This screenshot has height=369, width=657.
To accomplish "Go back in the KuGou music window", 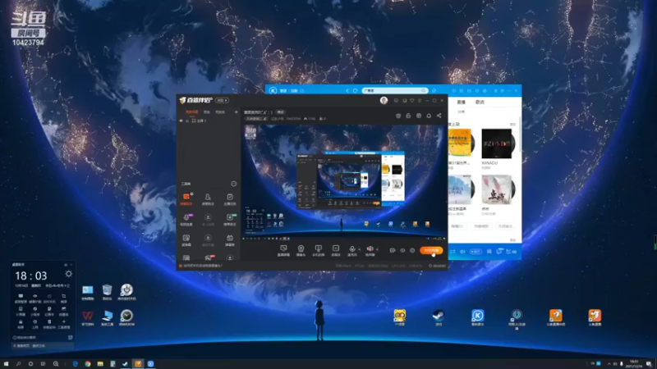I will (x=347, y=90).
